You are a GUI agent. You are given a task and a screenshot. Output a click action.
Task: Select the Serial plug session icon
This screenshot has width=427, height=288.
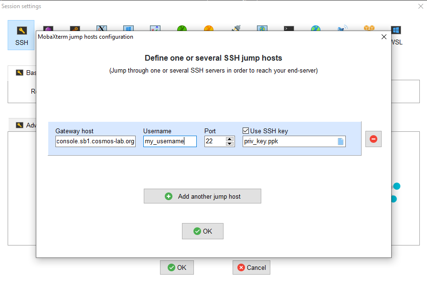pyautogui.click(x=235, y=29)
